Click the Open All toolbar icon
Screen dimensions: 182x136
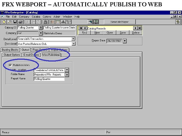[69, 22]
